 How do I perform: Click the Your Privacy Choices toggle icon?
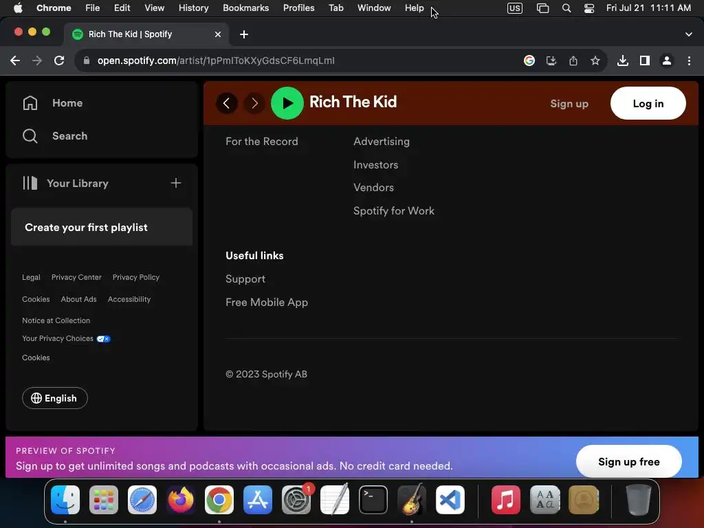(x=103, y=338)
